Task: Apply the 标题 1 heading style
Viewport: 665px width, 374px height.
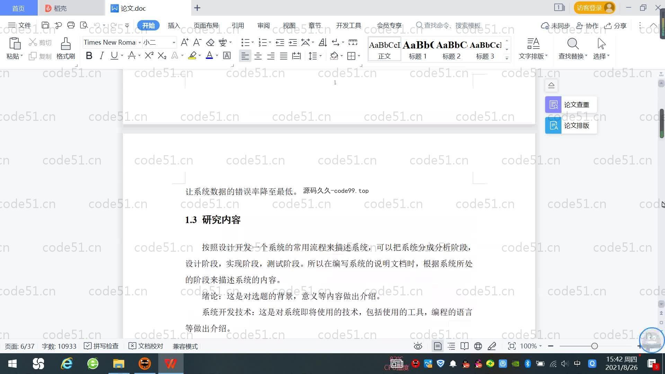Action: pyautogui.click(x=418, y=50)
